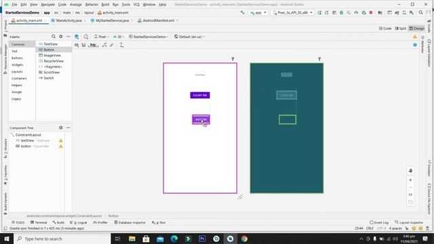Click the Guidelines icon in design toolbar

tap(121, 45)
